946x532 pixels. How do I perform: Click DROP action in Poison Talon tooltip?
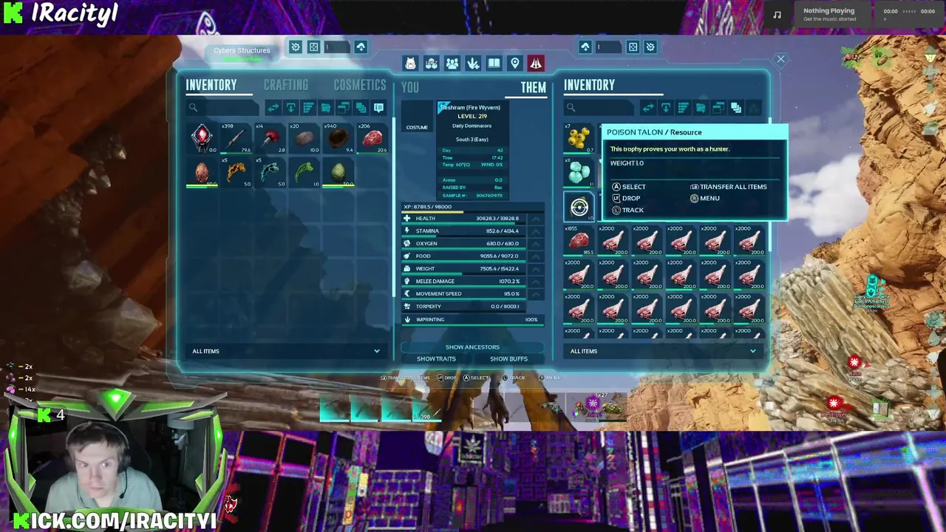click(x=626, y=199)
